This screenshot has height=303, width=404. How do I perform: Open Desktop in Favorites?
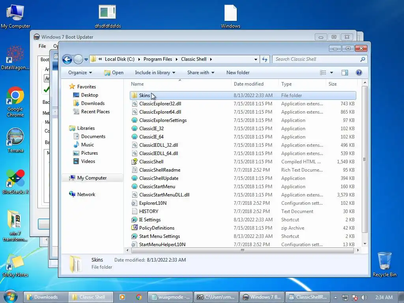coord(90,95)
